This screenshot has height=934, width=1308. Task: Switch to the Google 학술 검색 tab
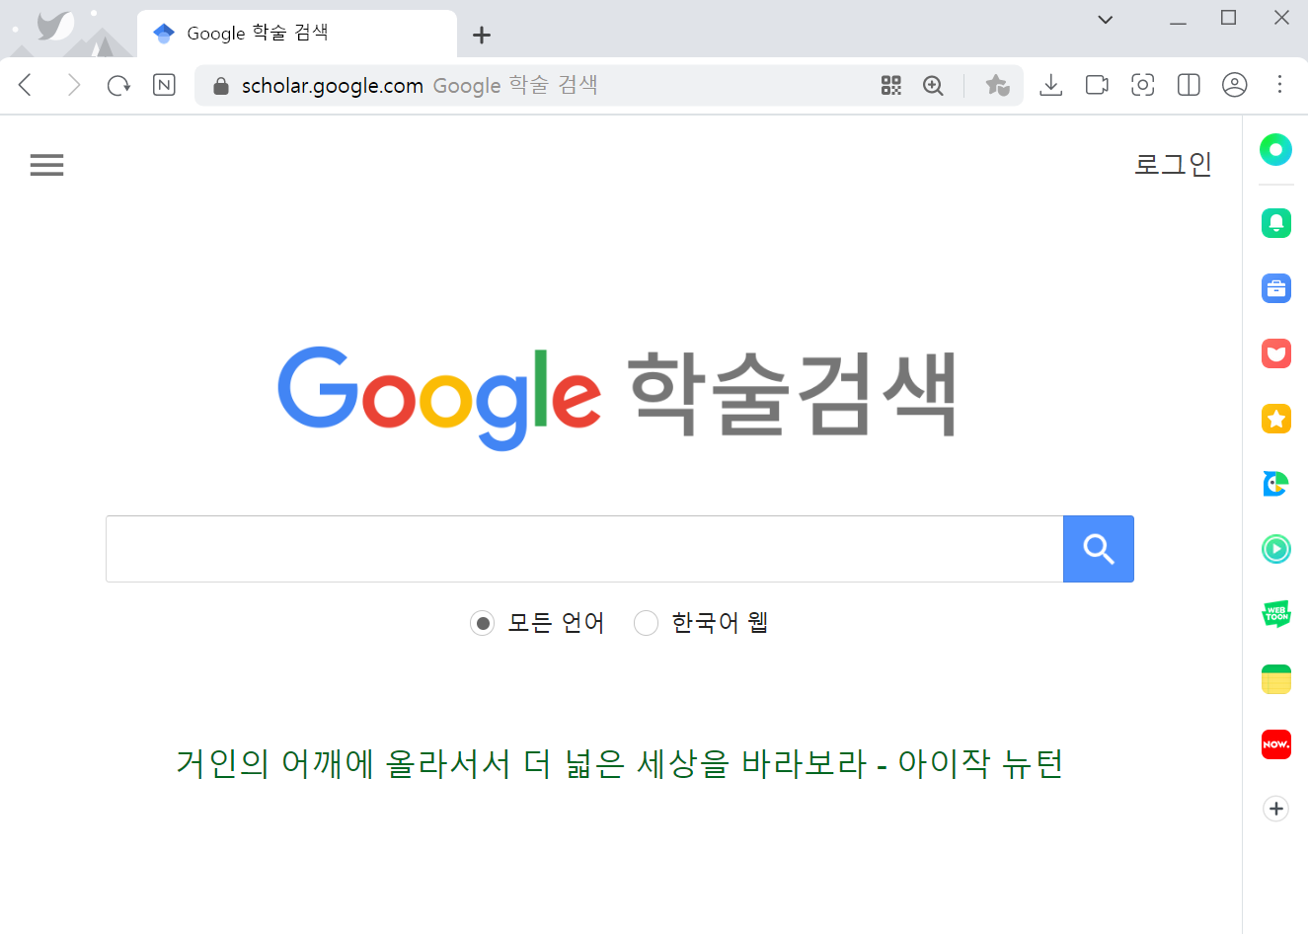tap(296, 34)
